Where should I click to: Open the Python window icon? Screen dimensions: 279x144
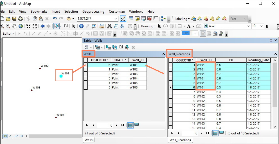(x=156, y=19)
